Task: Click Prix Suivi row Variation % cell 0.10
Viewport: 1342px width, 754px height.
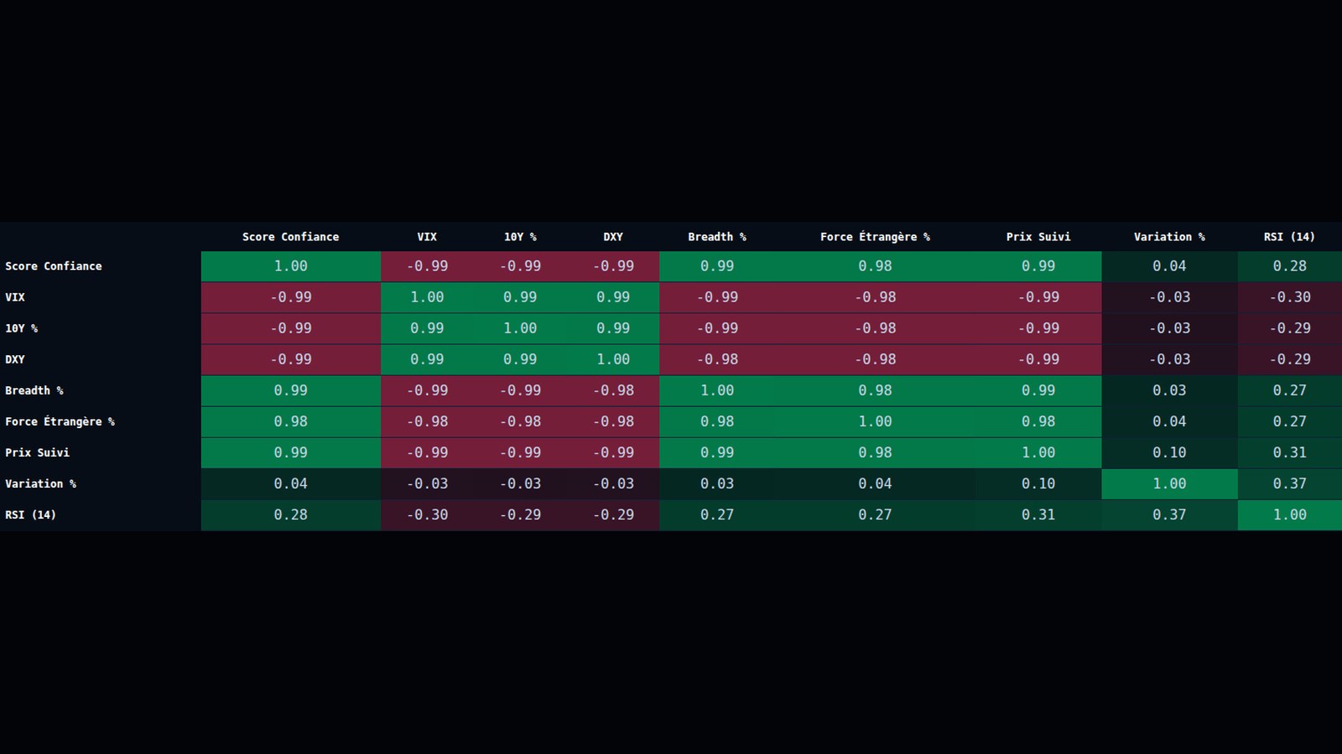Action: (1169, 452)
